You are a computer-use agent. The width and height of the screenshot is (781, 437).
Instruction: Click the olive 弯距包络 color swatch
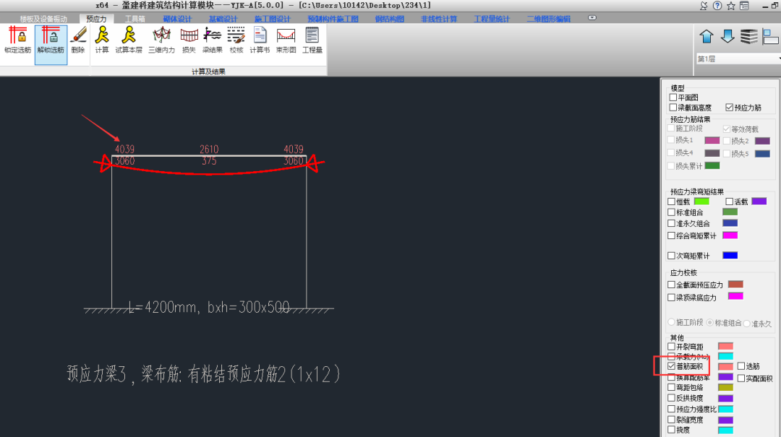[725, 387]
